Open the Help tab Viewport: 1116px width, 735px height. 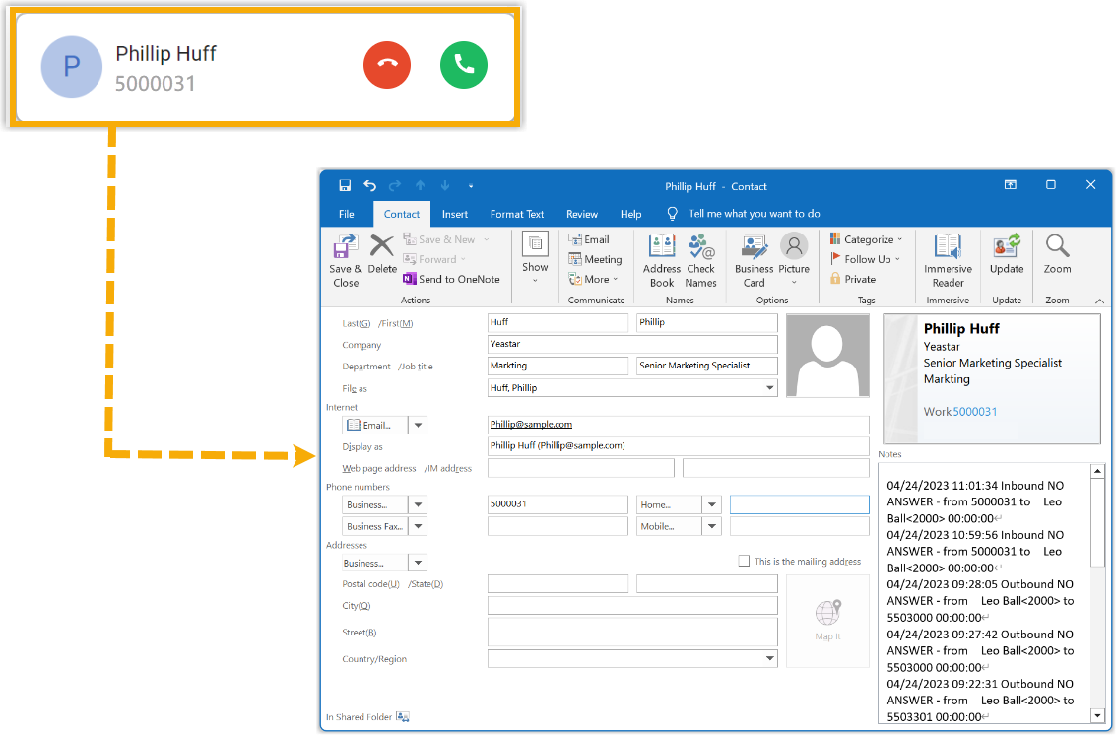pos(630,214)
